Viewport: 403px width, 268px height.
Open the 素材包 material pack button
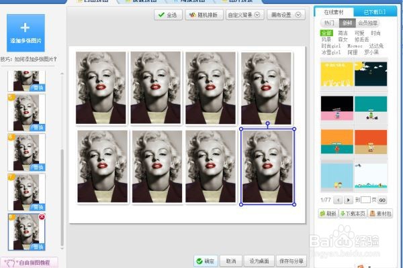381,213
